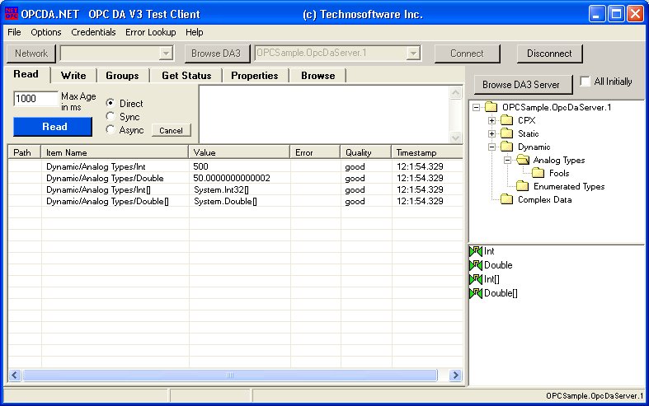Click the Connect button
This screenshot has height=406, width=649.
(x=467, y=54)
